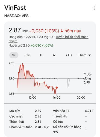This screenshot has height=137, width=100.
Task: Open Tuyên bố từ chối trách nhiệm link
Action: coord(48,39)
